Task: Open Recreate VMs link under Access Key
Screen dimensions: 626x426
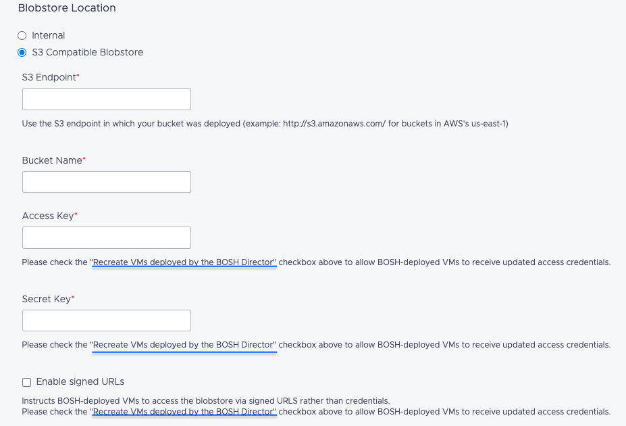Action: point(184,262)
